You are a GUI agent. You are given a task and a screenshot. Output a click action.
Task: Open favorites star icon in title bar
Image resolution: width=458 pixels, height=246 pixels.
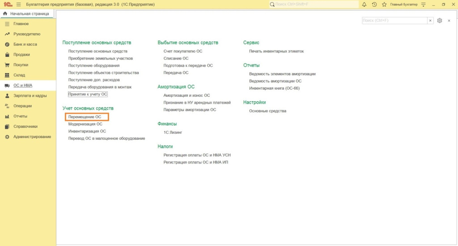click(x=384, y=4)
